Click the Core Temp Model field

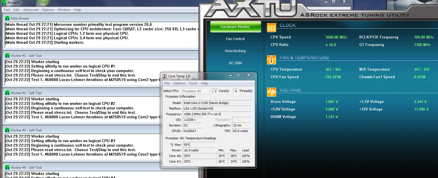(217, 103)
